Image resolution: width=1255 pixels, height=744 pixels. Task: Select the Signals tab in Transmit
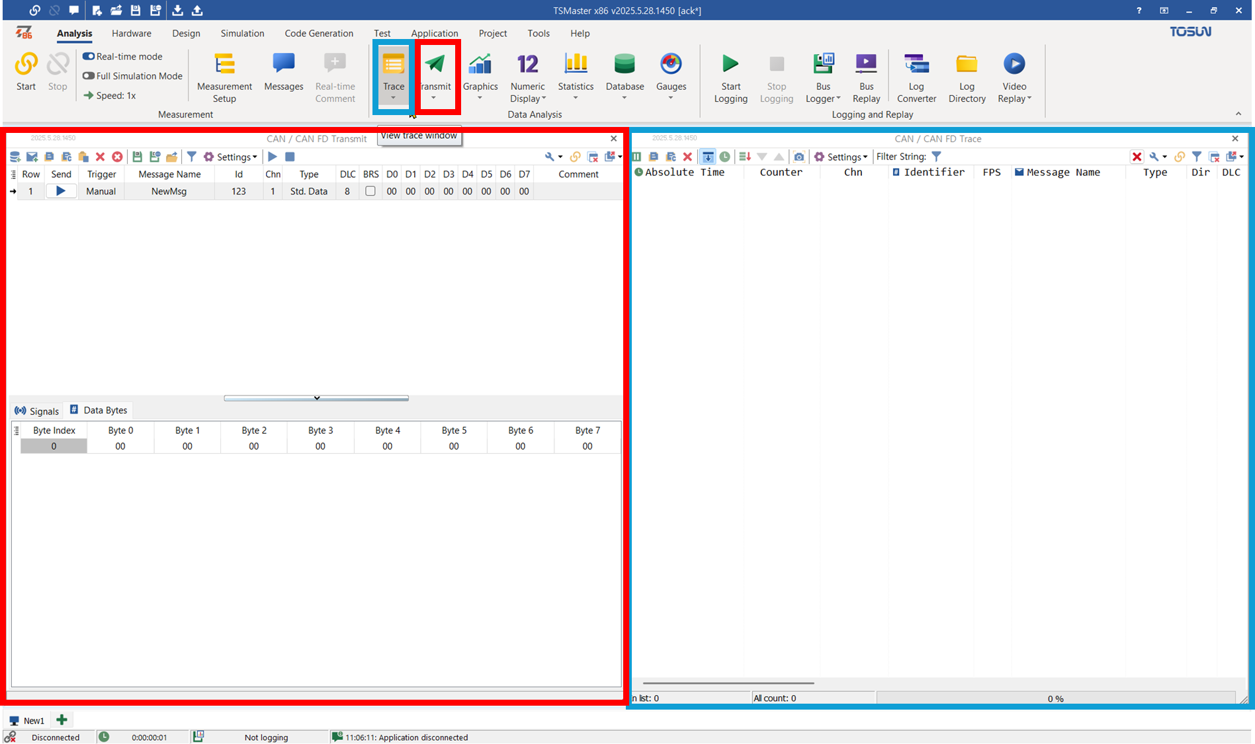pos(37,411)
